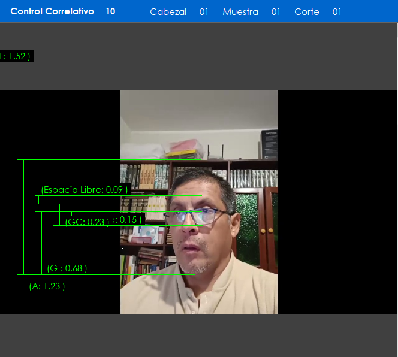Click the A: 1.23 measurement label
The height and width of the screenshot is (357, 398).
47,286
